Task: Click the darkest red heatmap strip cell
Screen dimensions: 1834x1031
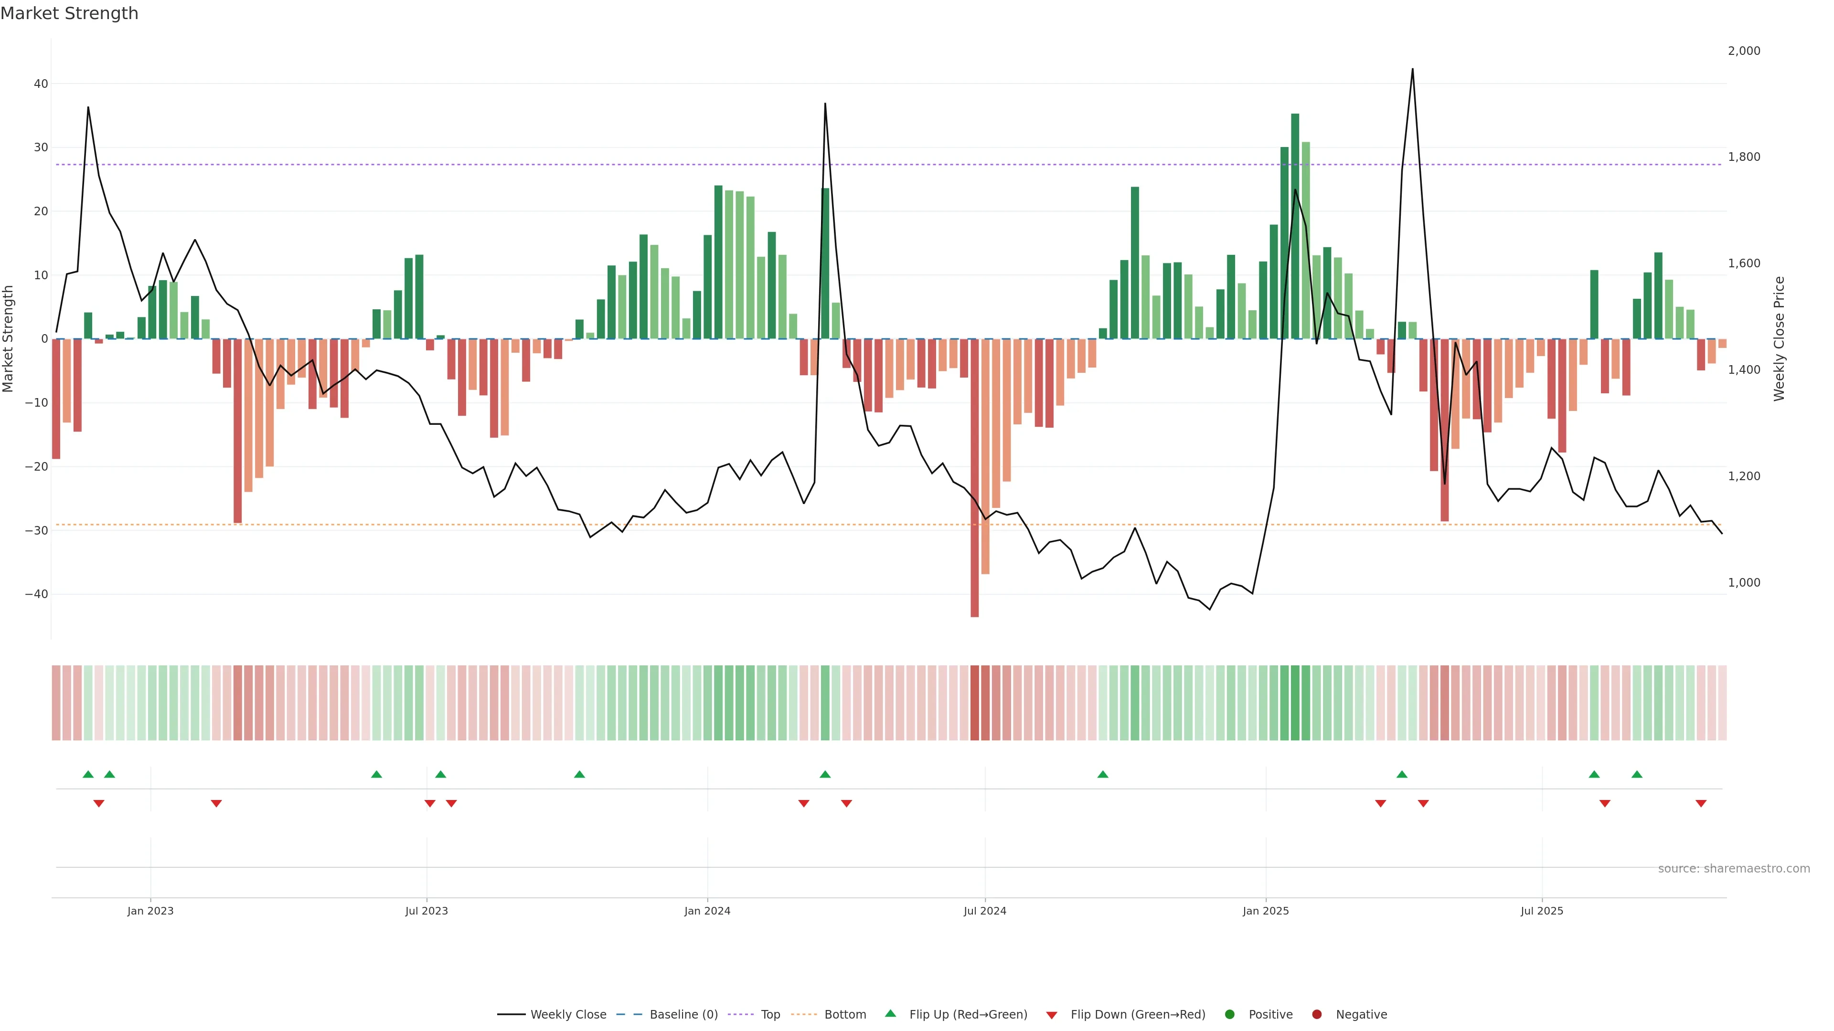Action: point(975,703)
